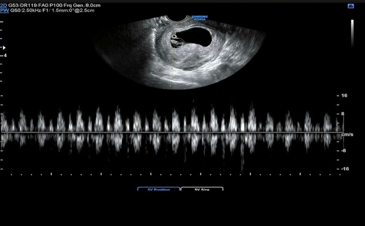Click the blue probe orientation icon

coord(351,6)
